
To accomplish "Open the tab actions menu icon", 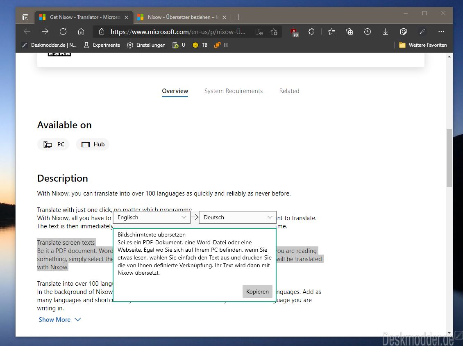I will (x=26, y=18).
